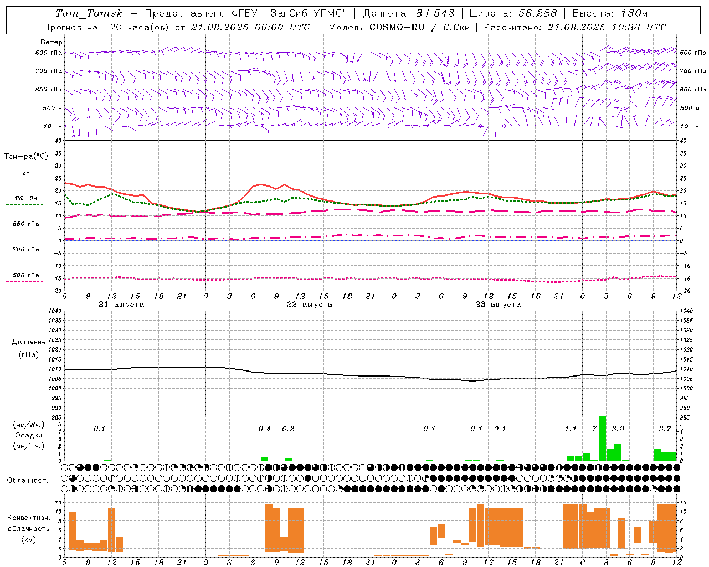709x567 pixels.
Task: Click the green dashed Td legend line sample
Action: point(24,205)
